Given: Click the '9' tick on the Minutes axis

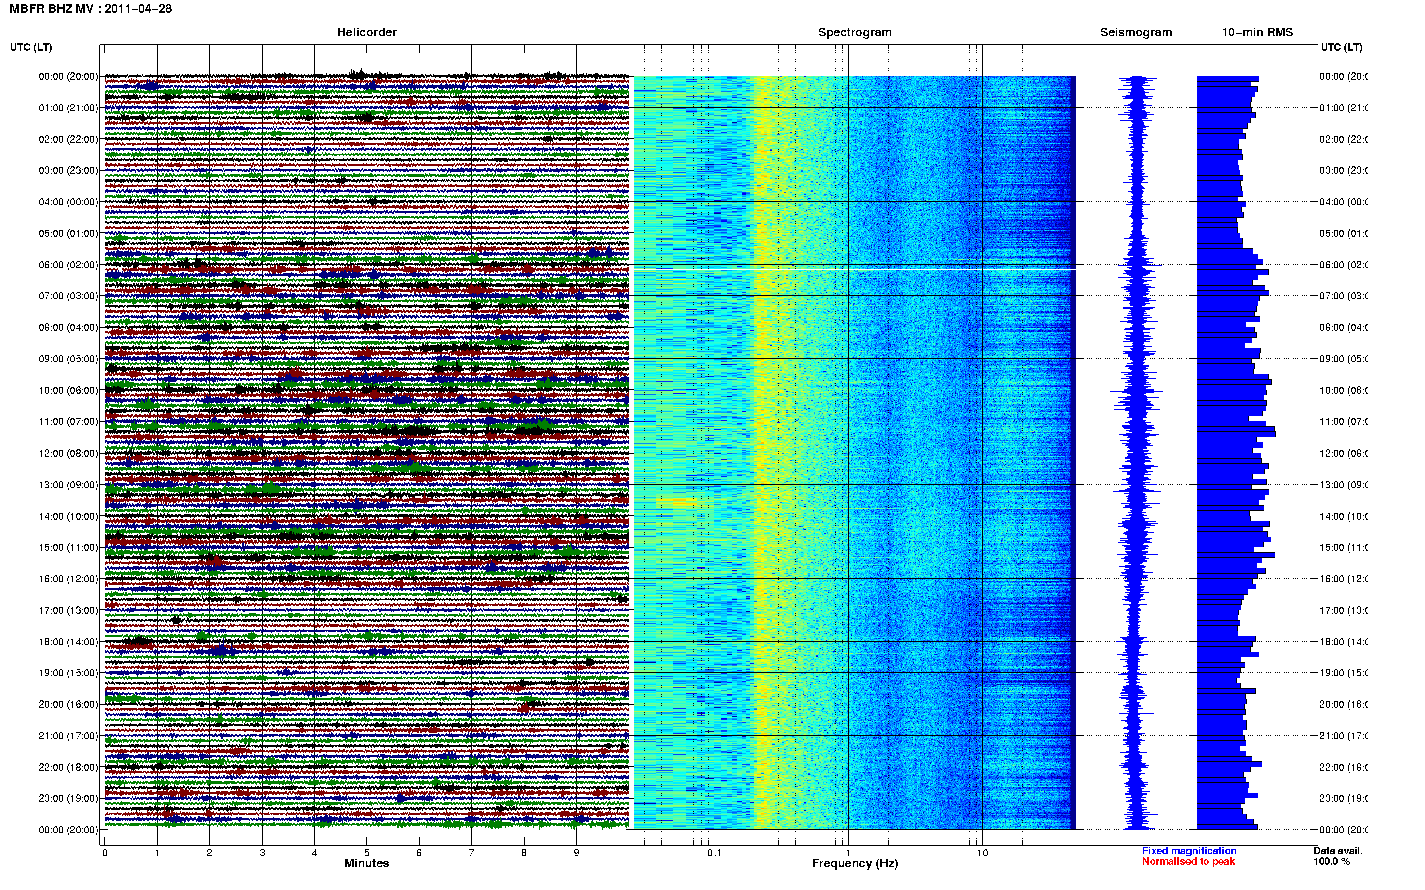Looking at the screenshot, I should coord(576,853).
